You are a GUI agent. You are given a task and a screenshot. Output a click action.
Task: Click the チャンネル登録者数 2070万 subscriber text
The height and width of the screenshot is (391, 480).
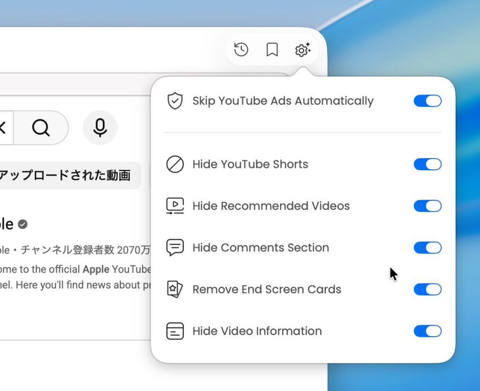click(86, 250)
